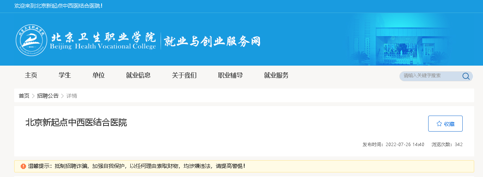
Task: Click 详情 breadcrumb text
Action: [x=72, y=96]
